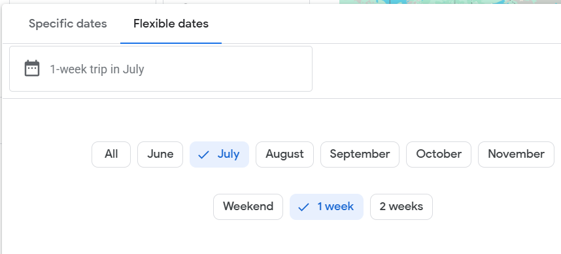Select All months option
This screenshot has height=254, width=561.
111,154
